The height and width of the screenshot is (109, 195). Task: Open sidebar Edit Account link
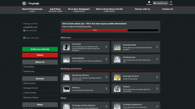[40, 83]
